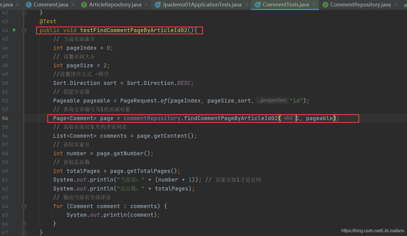Click comment '// 查询文章编号为1的页面对象'
Image resolution: width=407 pixels, height=236 pixels.
pos(92,109)
